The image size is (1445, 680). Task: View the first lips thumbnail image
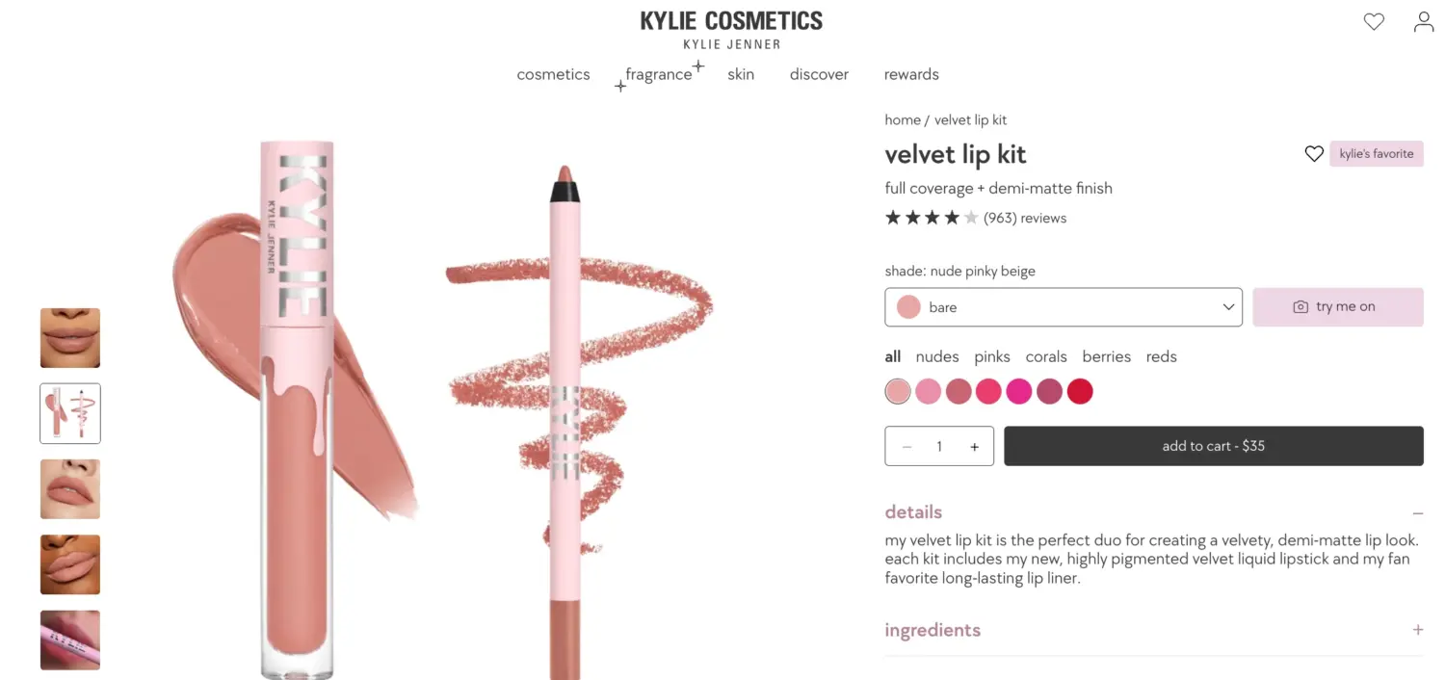click(x=70, y=338)
